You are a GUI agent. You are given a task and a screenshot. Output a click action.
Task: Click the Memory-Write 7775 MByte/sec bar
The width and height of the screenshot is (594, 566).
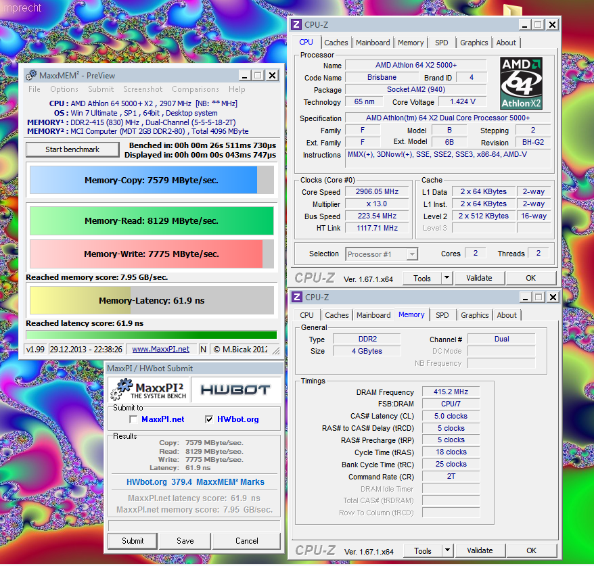point(152,254)
